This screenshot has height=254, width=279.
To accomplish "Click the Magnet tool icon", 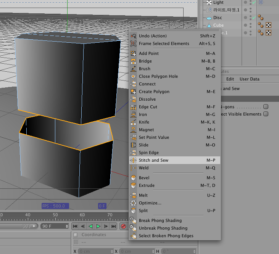I will [133, 130].
